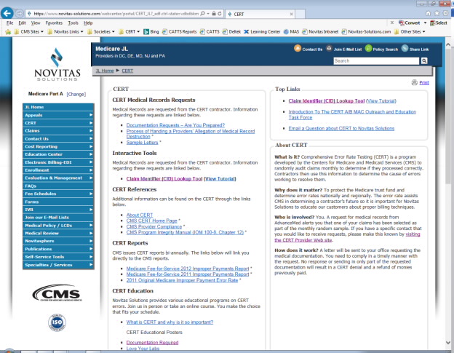Image resolution: width=454 pixels, height=353 pixels.
Task: Open the Favorites menu
Action: coord(54,23)
